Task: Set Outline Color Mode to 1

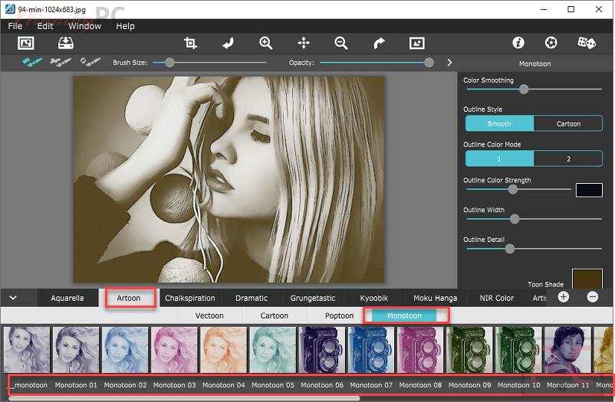Action: pyautogui.click(x=499, y=159)
